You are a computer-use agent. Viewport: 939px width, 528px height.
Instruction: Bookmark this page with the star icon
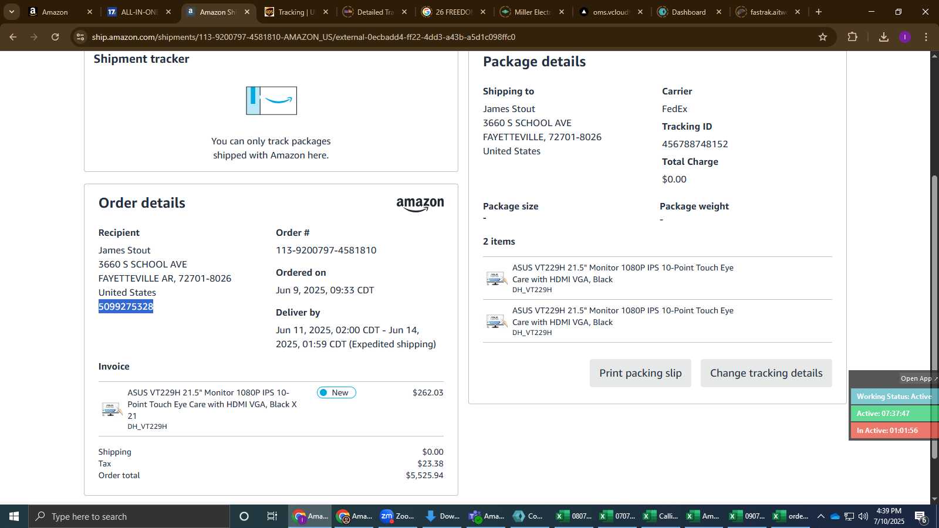pos(823,37)
